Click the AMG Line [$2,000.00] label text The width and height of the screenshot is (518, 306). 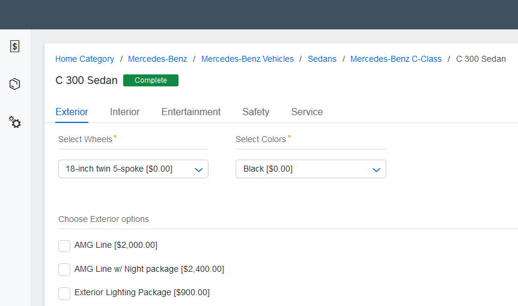click(115, 245)
